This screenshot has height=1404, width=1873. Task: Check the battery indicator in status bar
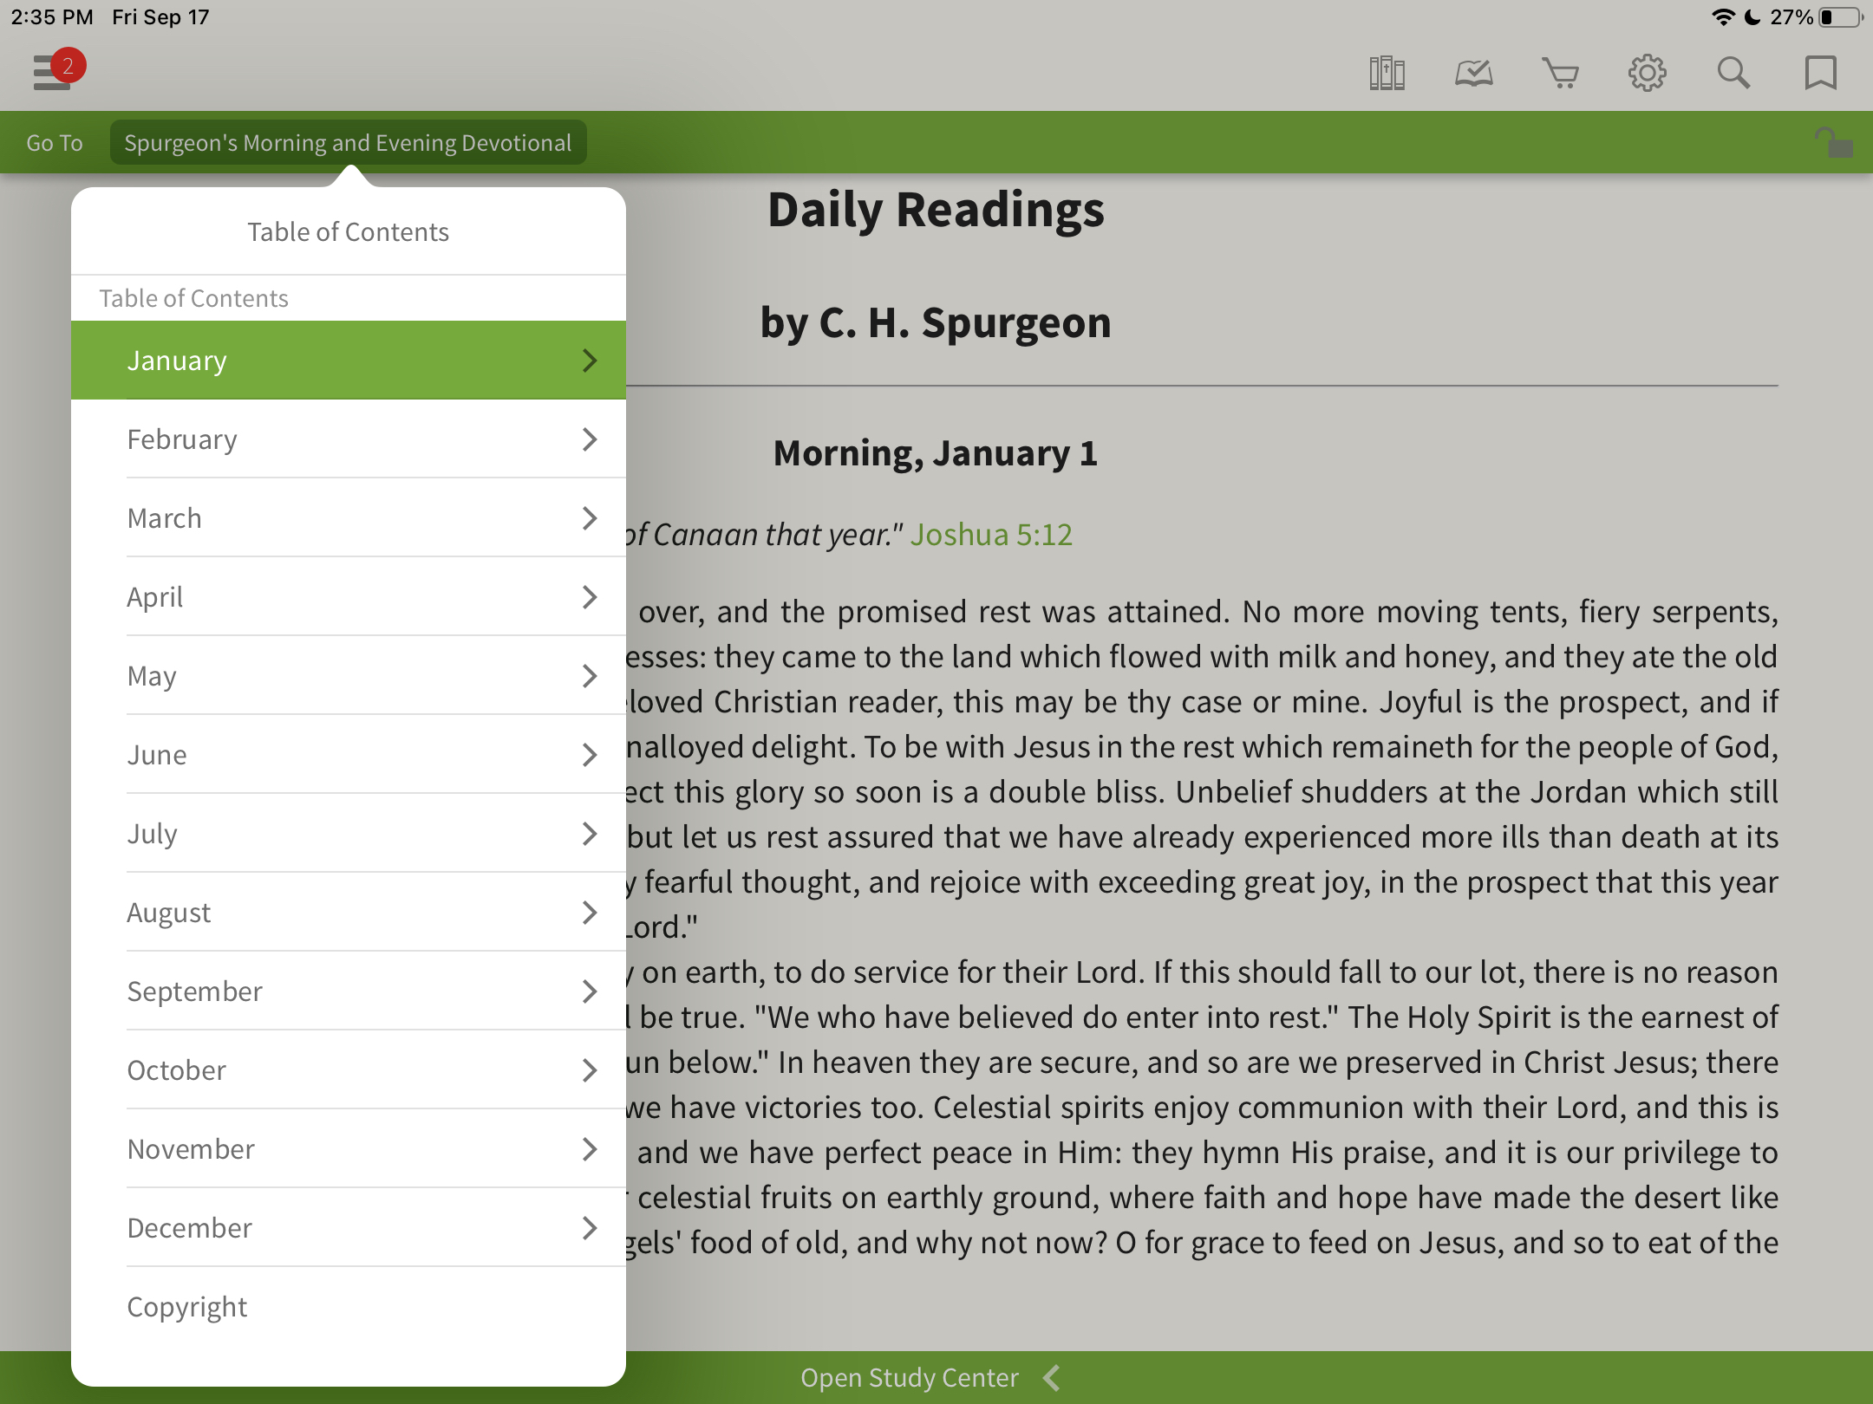coord(1841,17)
